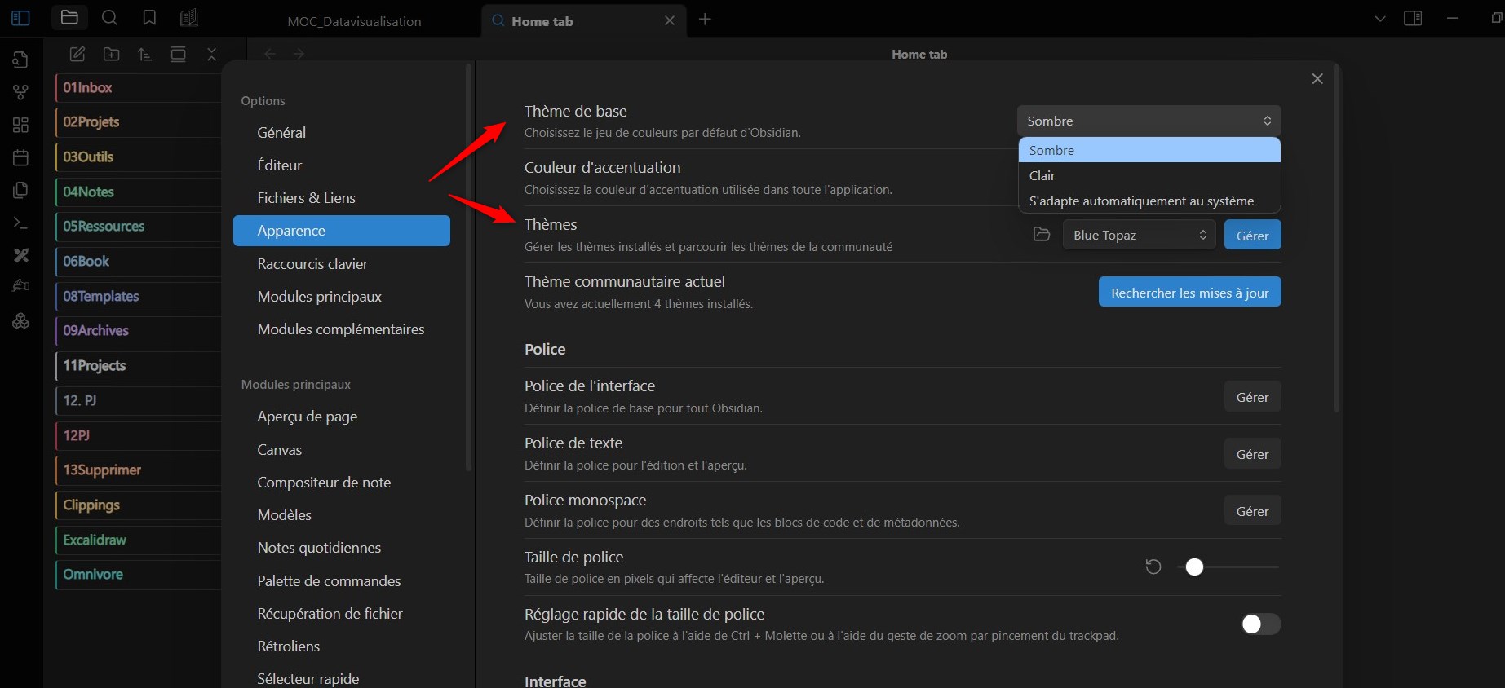
Task: Open quick switcher ribbon icon at top
Action: pyautogui.click(x=20, y=60)
